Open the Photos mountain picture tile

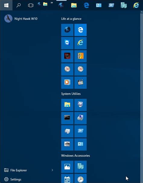[x=67, y=167]
